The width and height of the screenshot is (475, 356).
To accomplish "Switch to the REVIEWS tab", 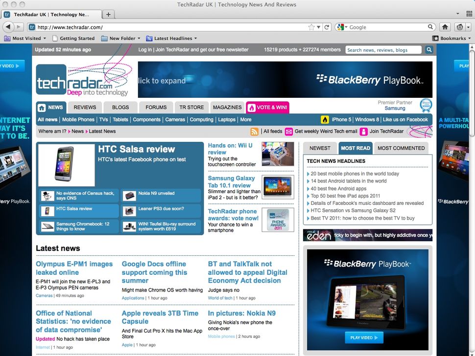I will click(x=84, y=107).
